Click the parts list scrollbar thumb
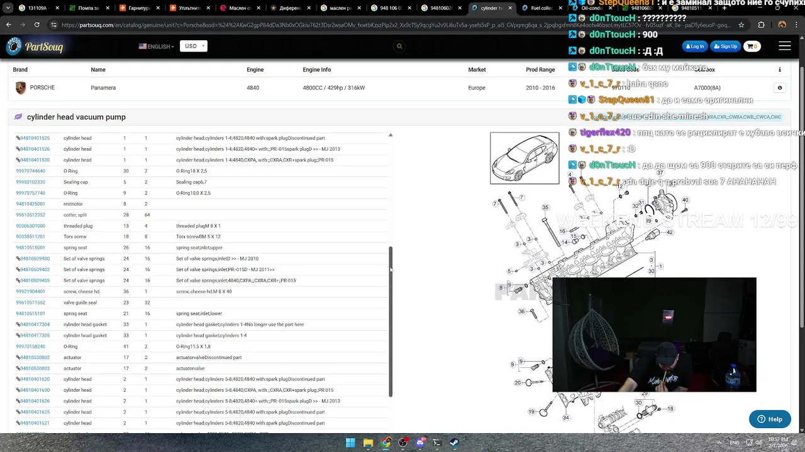 click(x=391, y=321)
